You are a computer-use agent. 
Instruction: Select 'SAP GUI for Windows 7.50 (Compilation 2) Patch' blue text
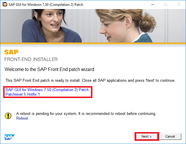(x=47, y=90)
